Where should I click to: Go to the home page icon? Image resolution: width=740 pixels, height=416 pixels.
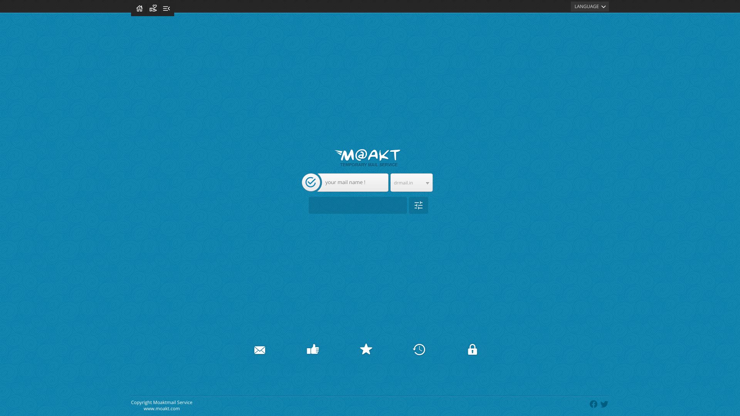140,8
